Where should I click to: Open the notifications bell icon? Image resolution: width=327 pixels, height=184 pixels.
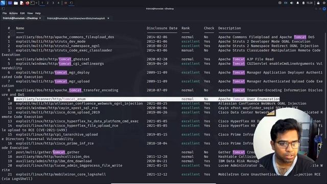(297, 3)
